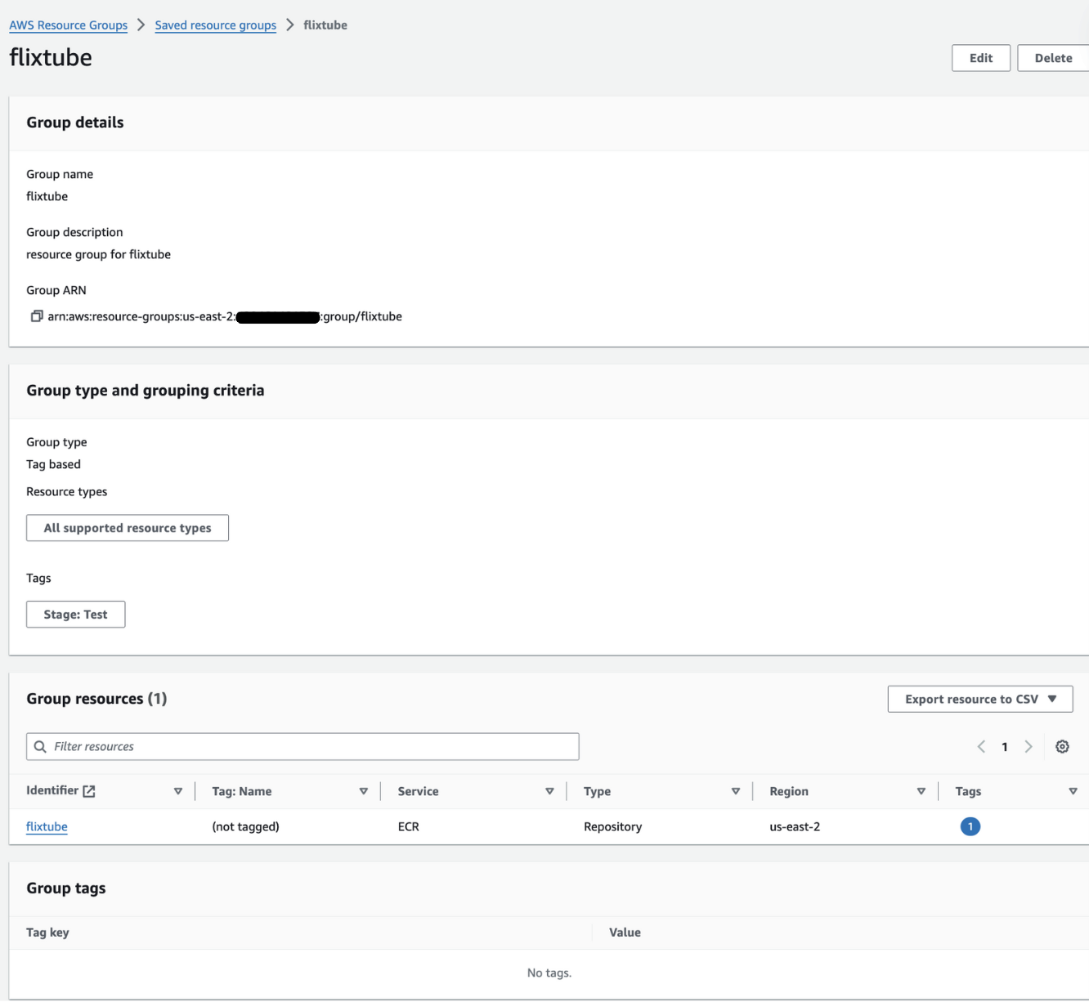Open AWS Resource Groups breadcrumb link

coord(69,25)
